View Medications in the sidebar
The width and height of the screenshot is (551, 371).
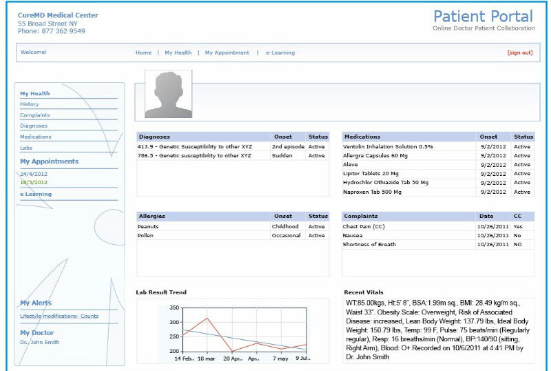36,137
